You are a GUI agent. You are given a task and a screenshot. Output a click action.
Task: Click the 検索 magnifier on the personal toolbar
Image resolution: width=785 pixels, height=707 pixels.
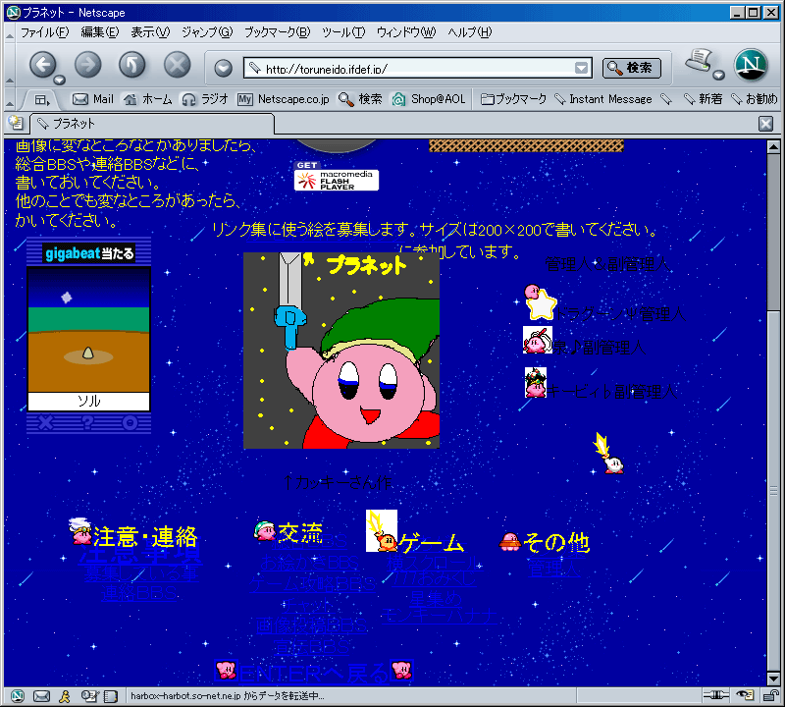pos(360,99)
